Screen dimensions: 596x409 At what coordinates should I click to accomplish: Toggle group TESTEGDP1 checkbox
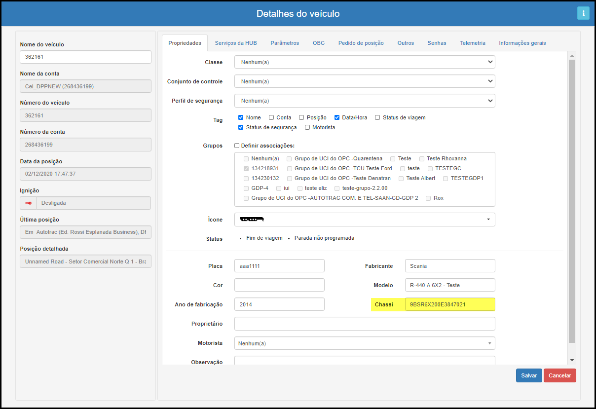point(446,178)
